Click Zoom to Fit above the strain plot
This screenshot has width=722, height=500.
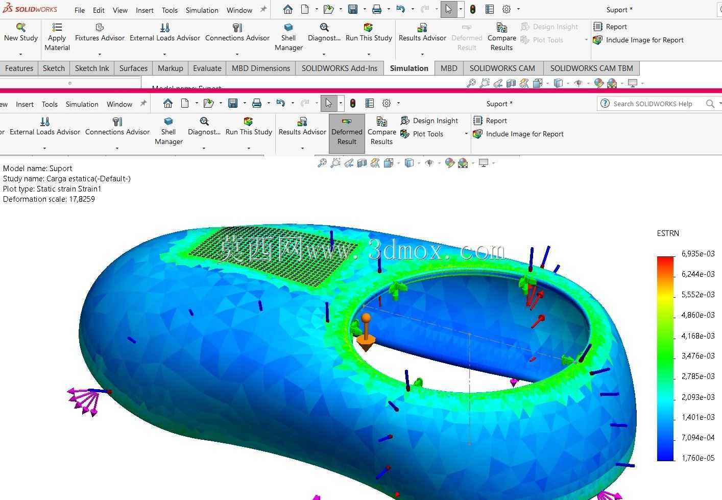point(322,163)
